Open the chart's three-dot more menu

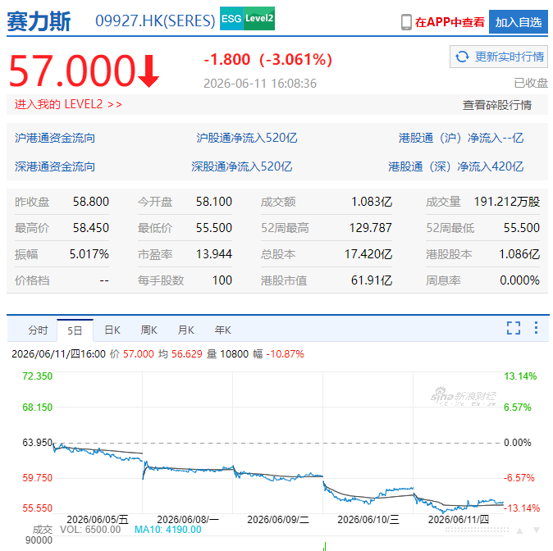click(x=536, y=327)
